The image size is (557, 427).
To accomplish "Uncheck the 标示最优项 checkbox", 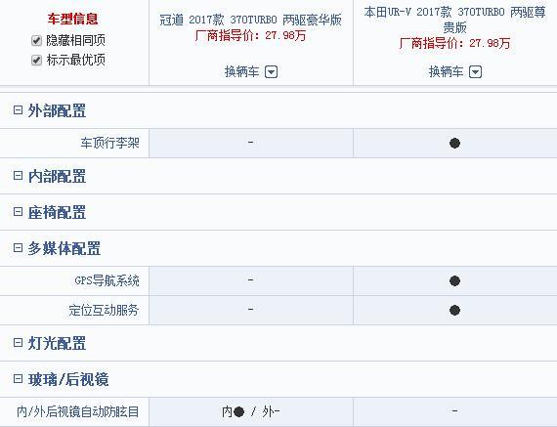I will [36, 60].
